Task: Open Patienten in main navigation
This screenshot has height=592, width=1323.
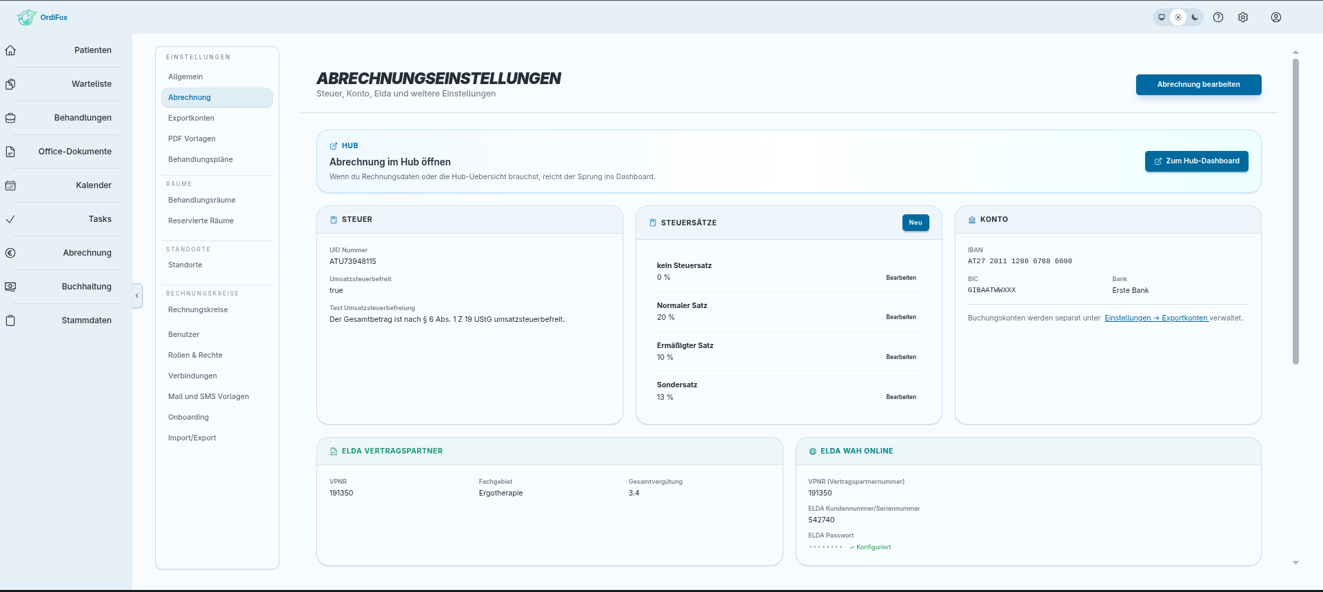Action: tap(93, 50)
